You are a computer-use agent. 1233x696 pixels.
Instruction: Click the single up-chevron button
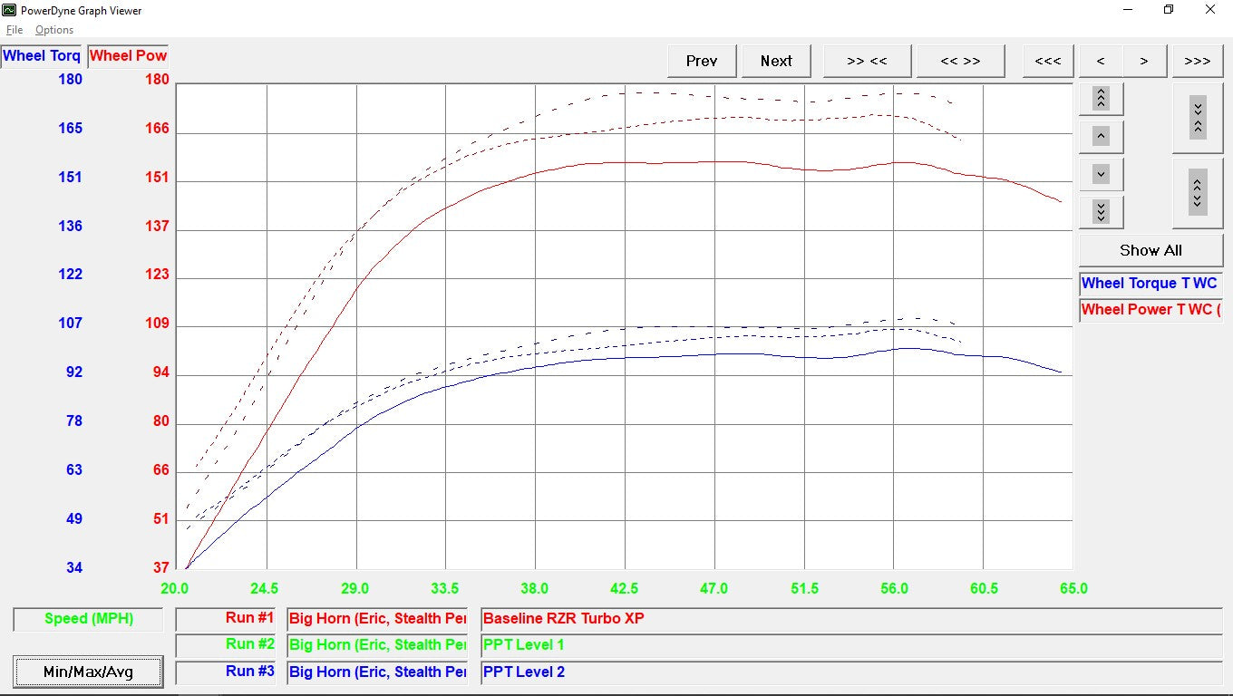[1101, 136]
